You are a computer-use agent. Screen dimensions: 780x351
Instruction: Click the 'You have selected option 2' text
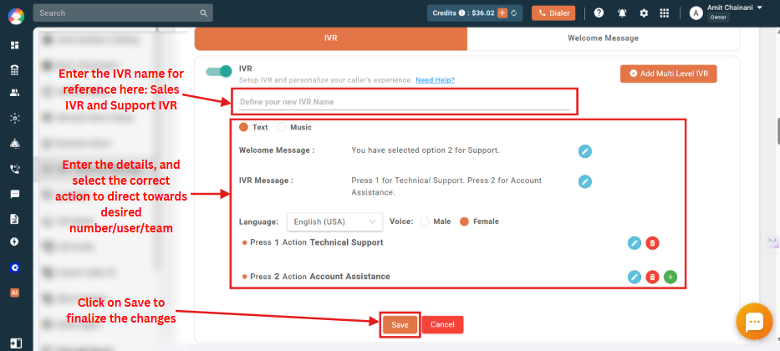(426, 150)
